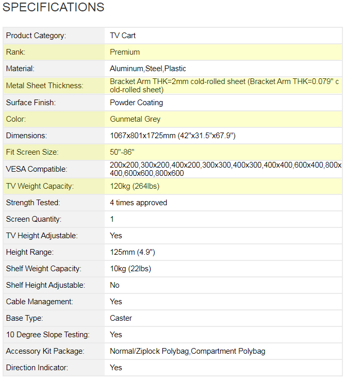Click the 50"-86" screen size value

click(x=122, y=152)
